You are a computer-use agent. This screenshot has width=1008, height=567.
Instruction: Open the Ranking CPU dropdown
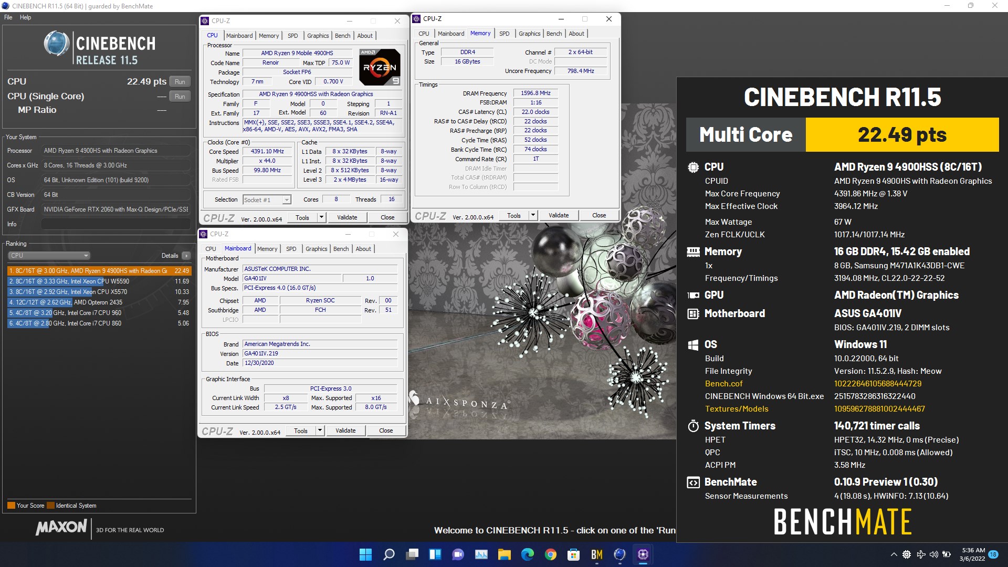[49, 256]
